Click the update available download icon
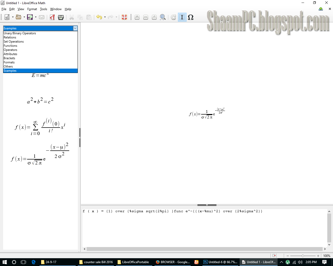Image resolution: width=333 pixels, height=266 pixels. 321,9
